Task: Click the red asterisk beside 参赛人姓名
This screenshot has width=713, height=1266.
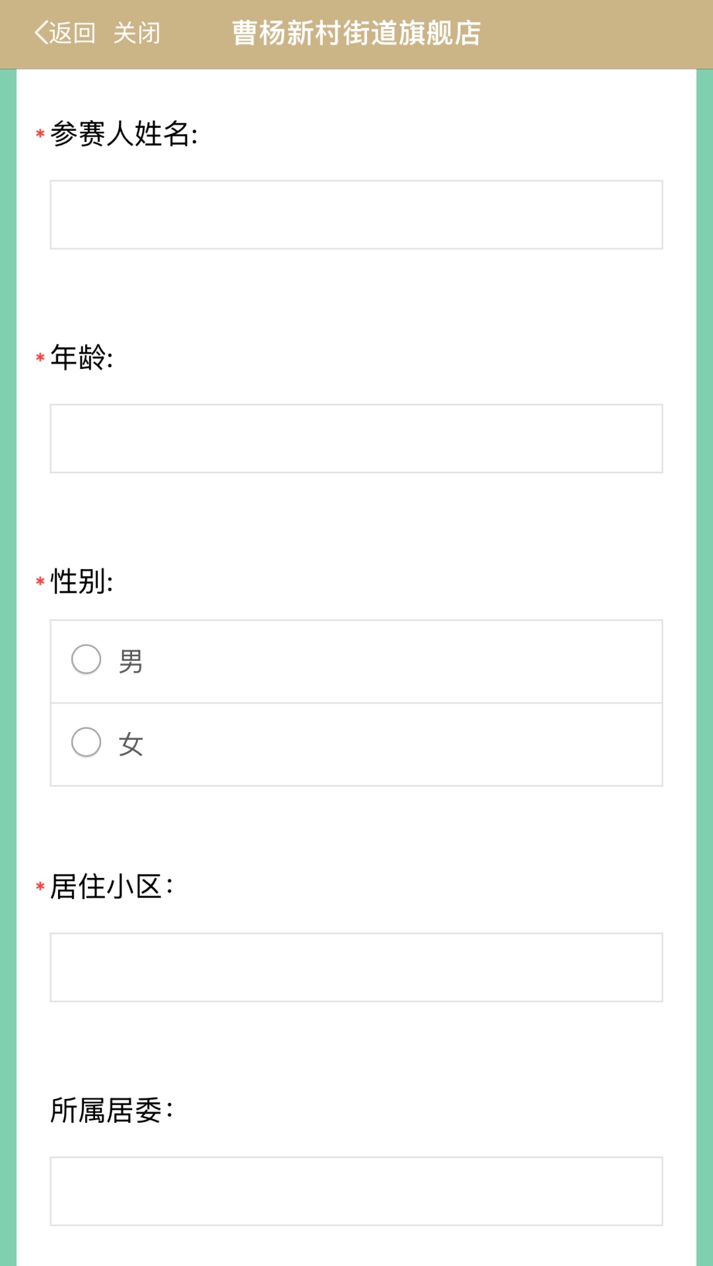Action: point(40,135)
